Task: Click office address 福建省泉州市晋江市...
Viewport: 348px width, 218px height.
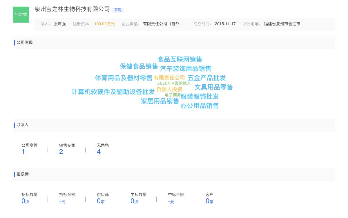Action: [284, 24]
